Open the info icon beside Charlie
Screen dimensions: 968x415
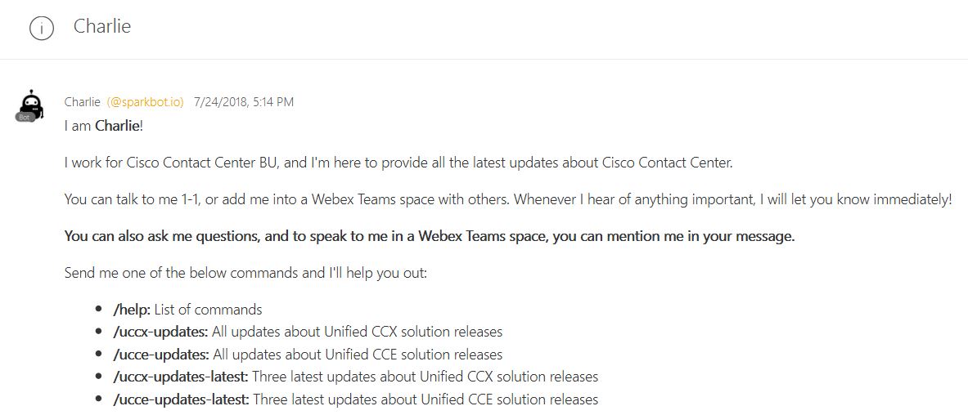point(41,29)
